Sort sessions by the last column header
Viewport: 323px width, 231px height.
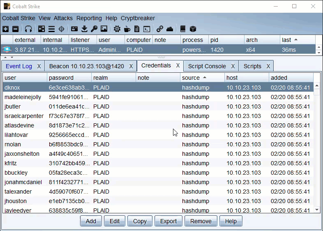(x=298, y=40)
